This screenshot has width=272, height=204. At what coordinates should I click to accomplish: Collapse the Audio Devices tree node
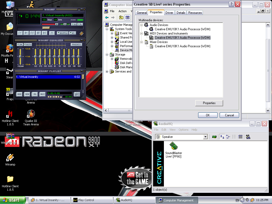pyautogui.click(x=142, y=25)
